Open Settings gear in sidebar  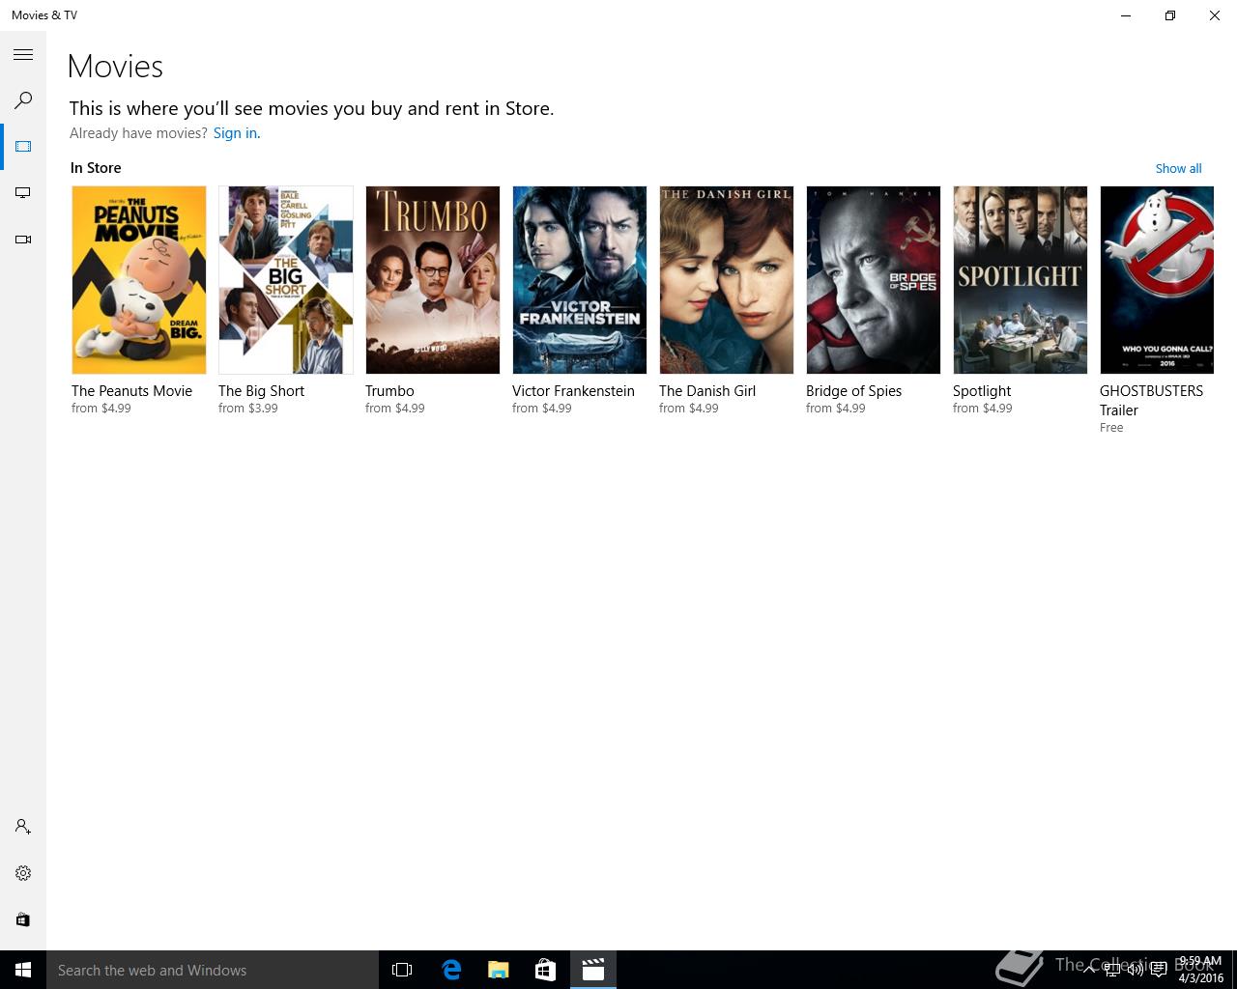23,873
